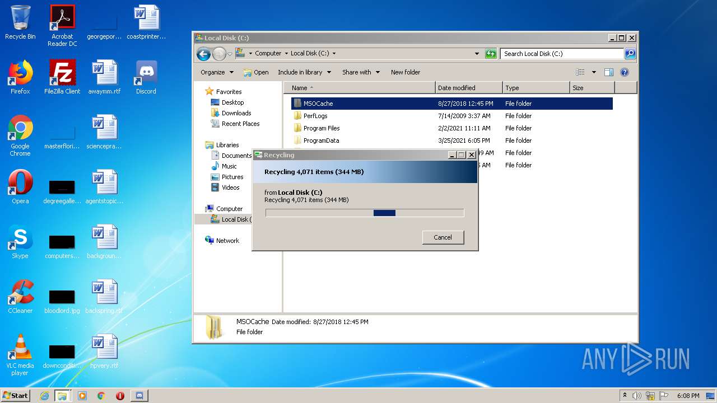Open Explorer Help question mark icon

625,72
